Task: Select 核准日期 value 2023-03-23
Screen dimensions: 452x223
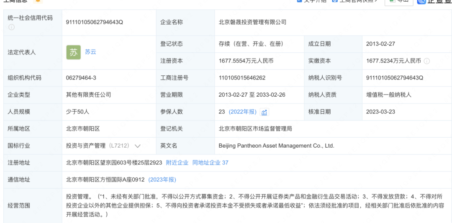Action: pyautogui.click(x=380, y=112)
